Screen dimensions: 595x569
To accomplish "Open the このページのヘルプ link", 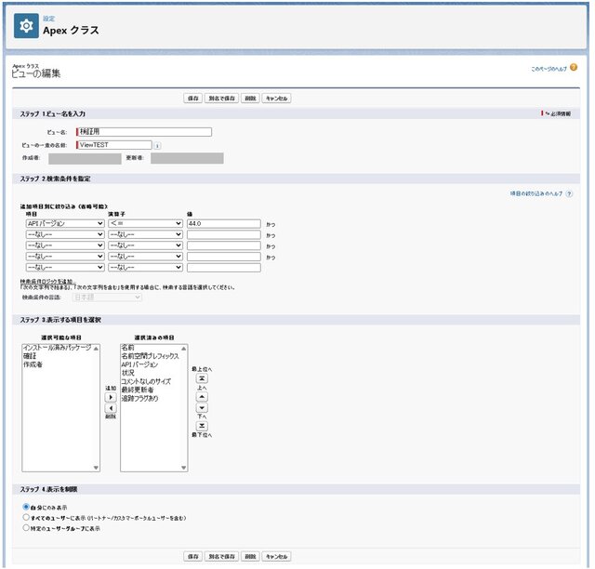I will (x=549, y=69).
